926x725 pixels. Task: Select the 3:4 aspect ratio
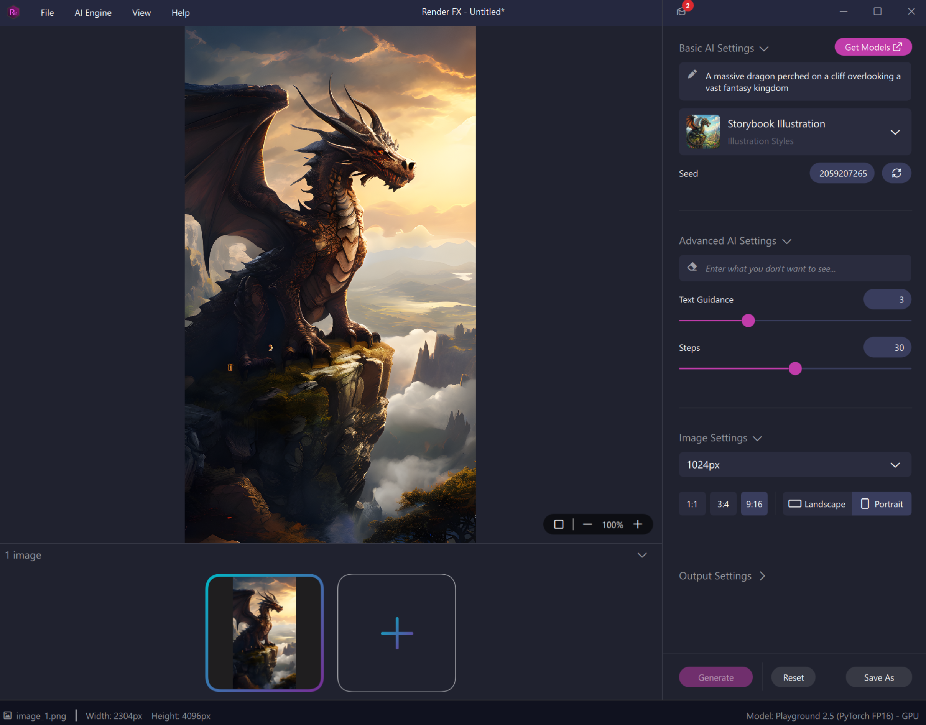723,504
